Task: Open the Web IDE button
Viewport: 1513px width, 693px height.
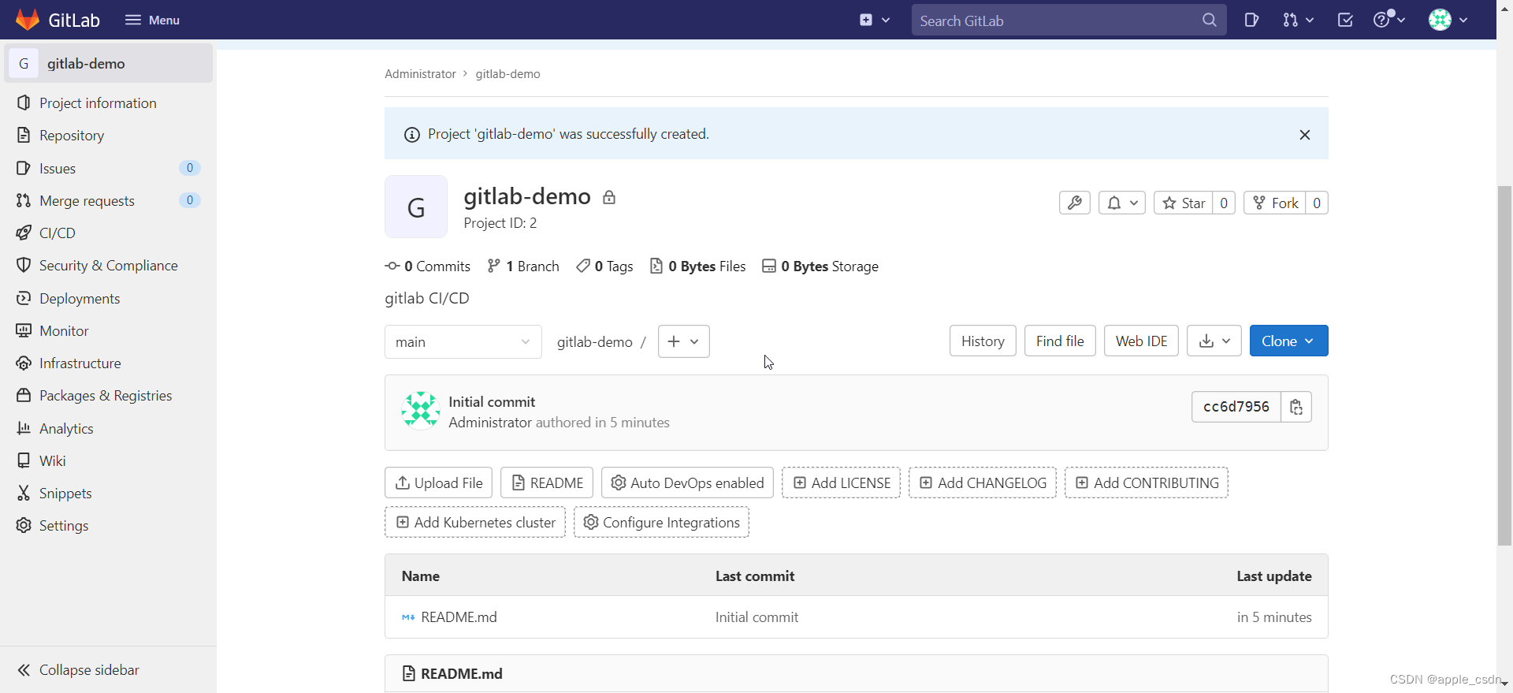Action: [1141, 341]
